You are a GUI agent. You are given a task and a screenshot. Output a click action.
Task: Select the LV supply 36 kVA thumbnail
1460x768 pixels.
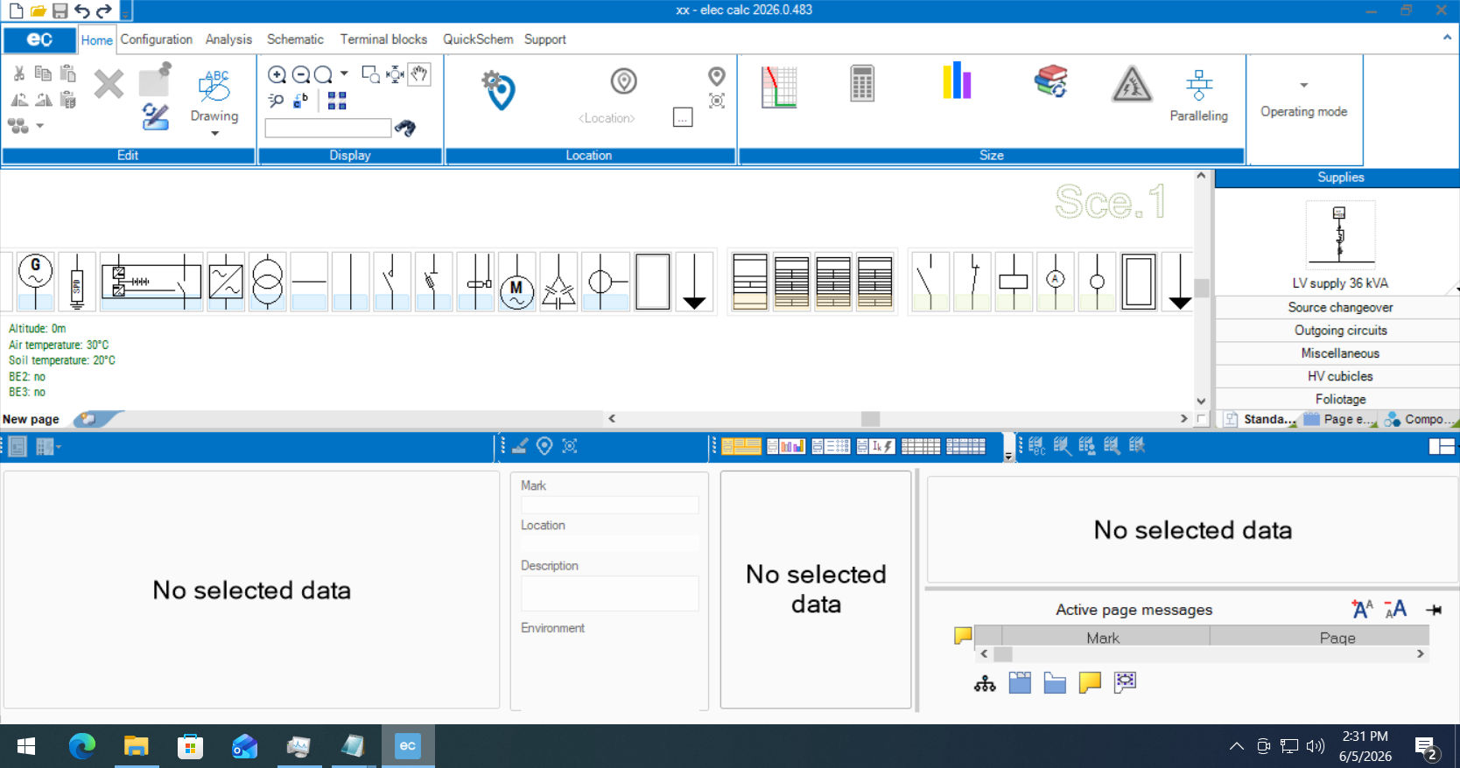click(1340, 234)
